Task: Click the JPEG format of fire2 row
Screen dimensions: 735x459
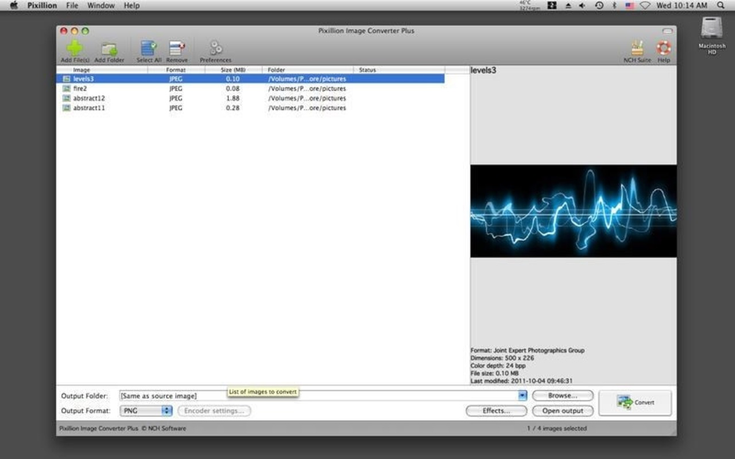Action: pyautogui.click(x=176, y=88)
